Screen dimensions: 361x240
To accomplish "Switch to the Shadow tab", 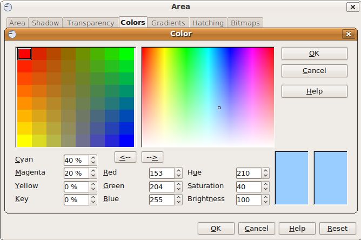I will point(45,23).
